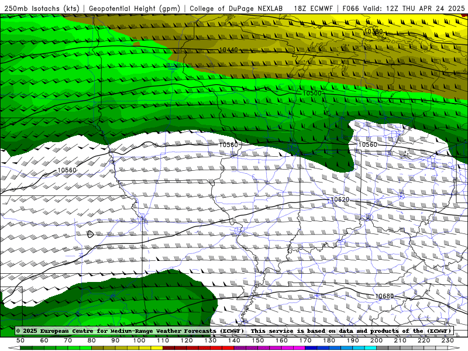
Task: Click the darkest green swatch starting the color bar
Action: [26, 348]
